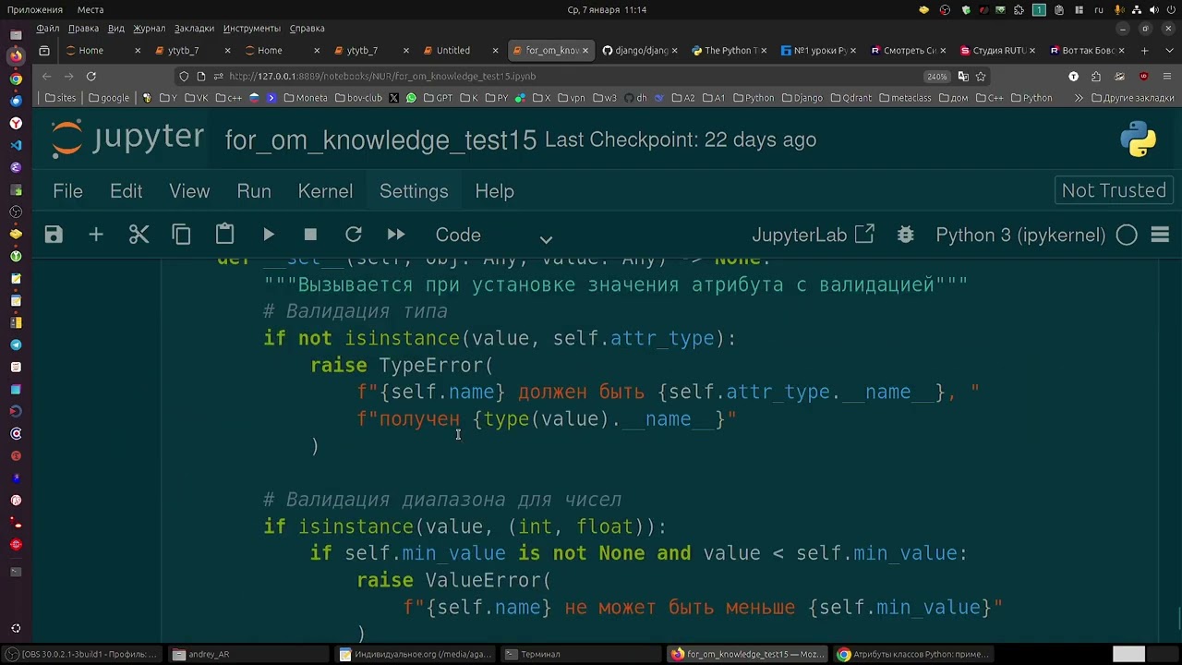Save the notebook with the floppy disk icon
Image resolution: width=1182 pixels, height=665 pixels.
tap(54, 235)
